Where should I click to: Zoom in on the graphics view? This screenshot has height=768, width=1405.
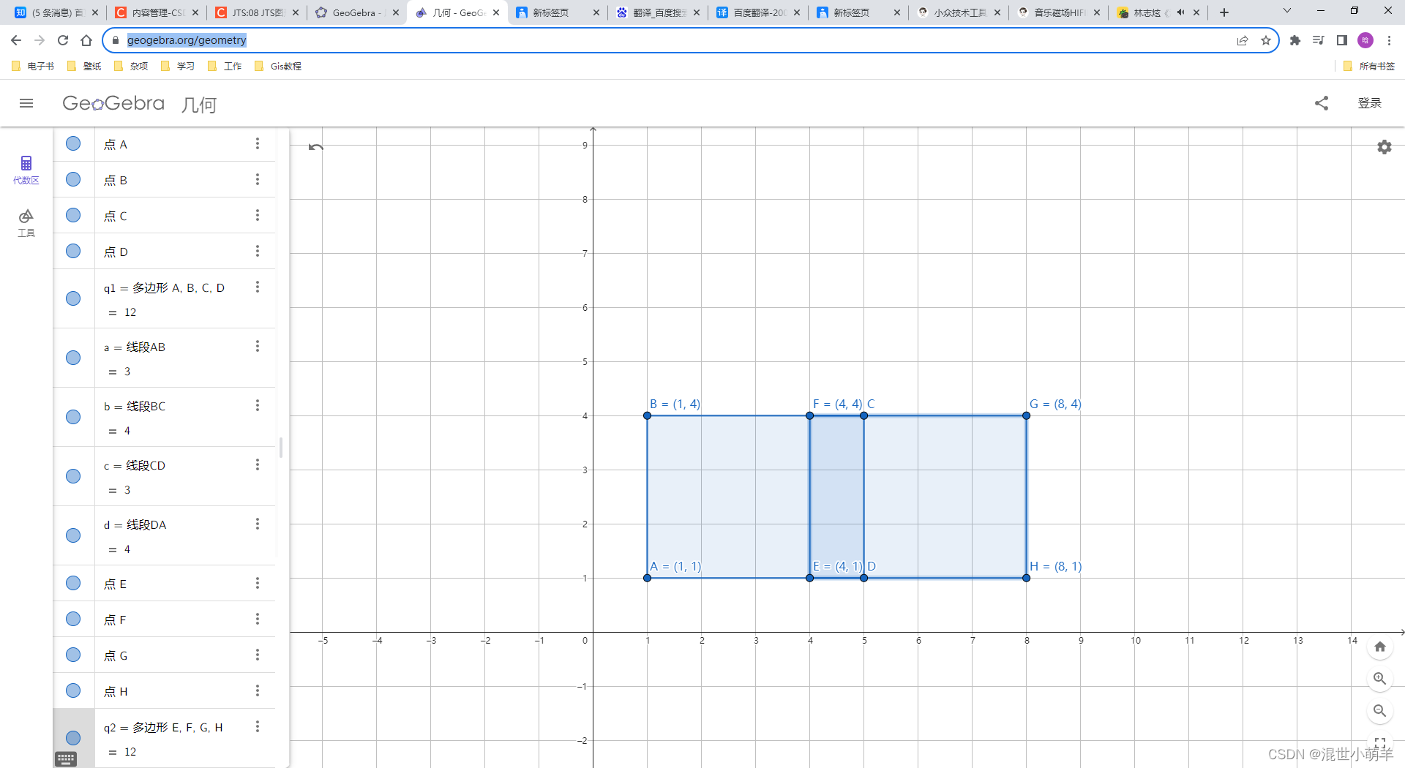point(1380,679)
